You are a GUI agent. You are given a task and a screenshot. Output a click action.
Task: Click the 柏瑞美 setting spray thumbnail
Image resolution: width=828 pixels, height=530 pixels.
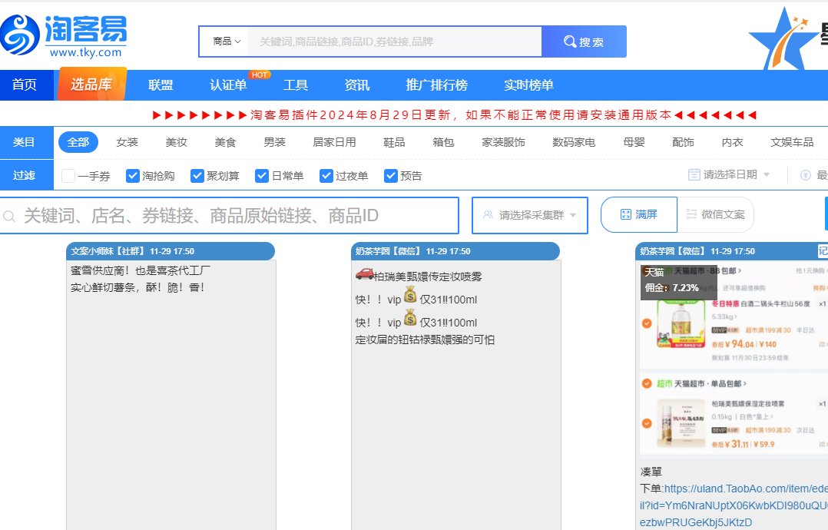pos(681,423)
